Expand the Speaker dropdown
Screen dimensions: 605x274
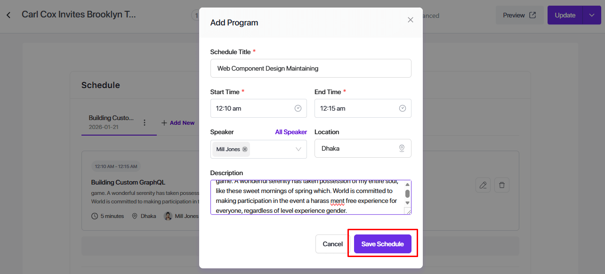click(298, 149)
